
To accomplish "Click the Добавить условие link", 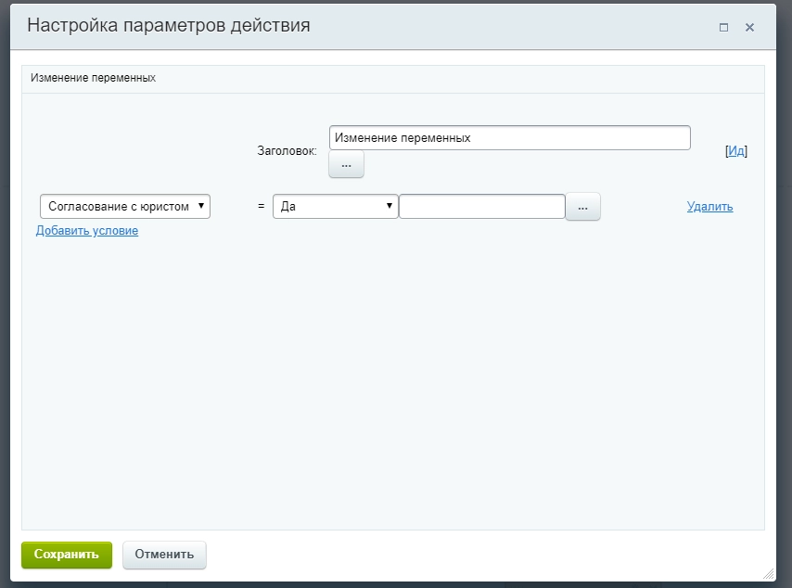I will click(87, 231).
